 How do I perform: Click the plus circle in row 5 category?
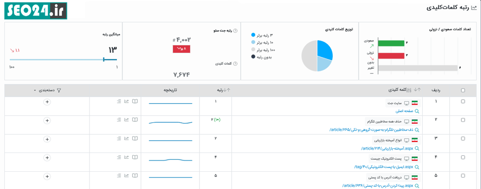[x=47, y=177]
